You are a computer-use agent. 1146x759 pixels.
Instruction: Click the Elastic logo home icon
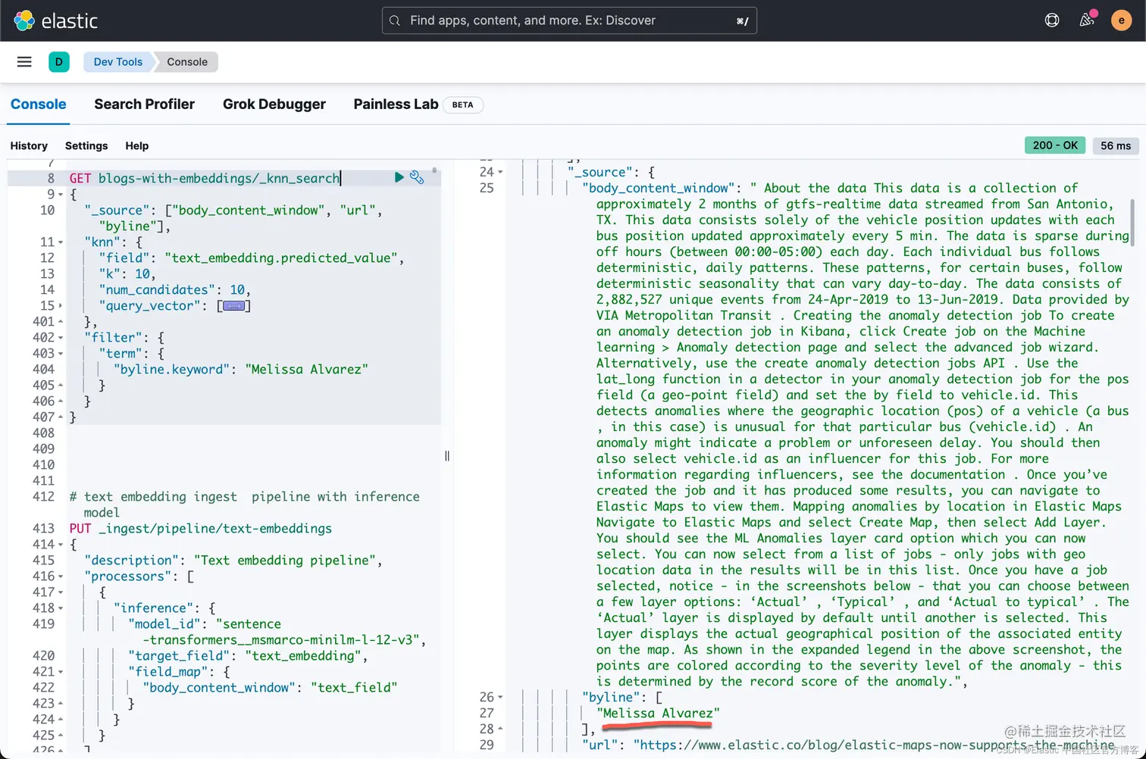click(24, 20)
